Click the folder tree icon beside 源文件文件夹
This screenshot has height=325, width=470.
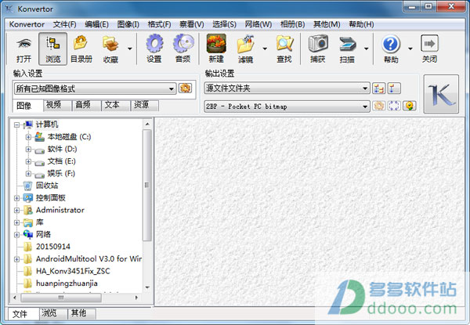[x=379, y=88]
